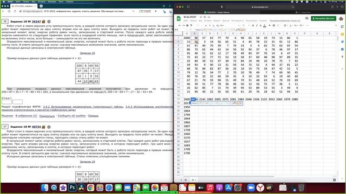This screenshot has width=346, height=194.
Task: Open the first Задание 18 file link
Action: coord(87,53)
